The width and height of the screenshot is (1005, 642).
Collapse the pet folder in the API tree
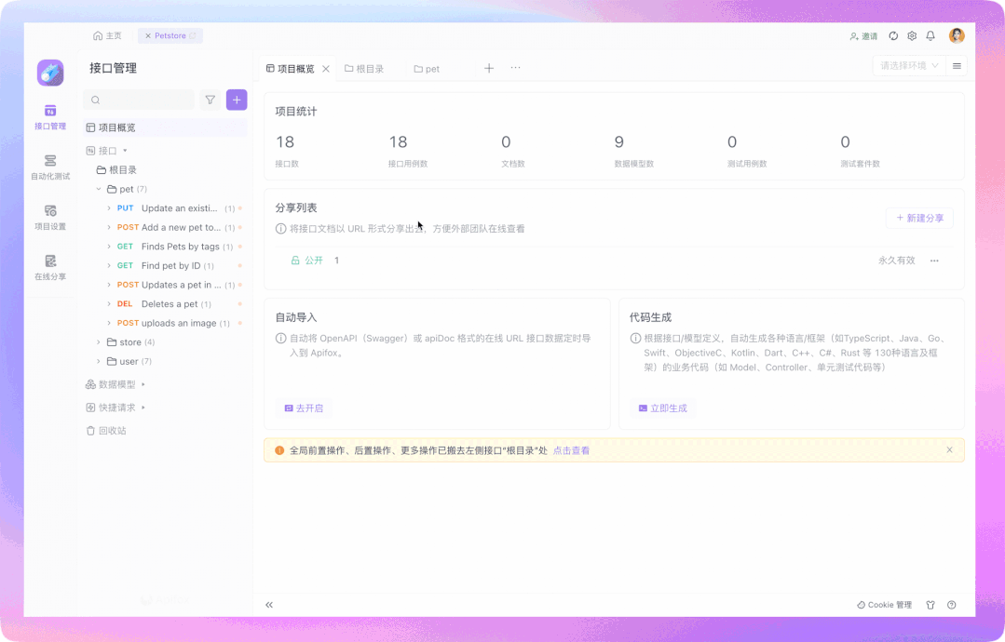pos(99,188)
